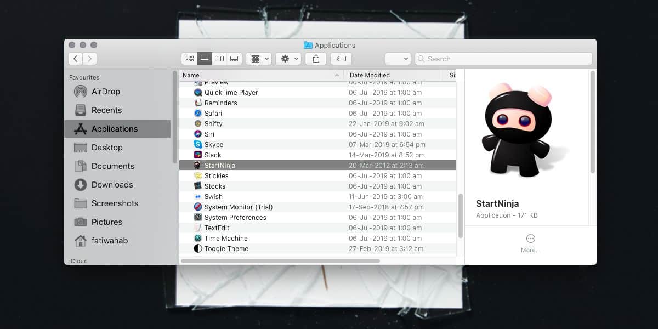Click the preview pane vertical scrollbar

tap(593, 122)
